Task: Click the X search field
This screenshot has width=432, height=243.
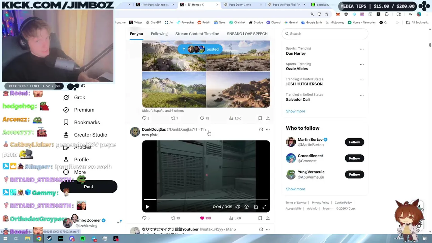Action: [325, 34]
